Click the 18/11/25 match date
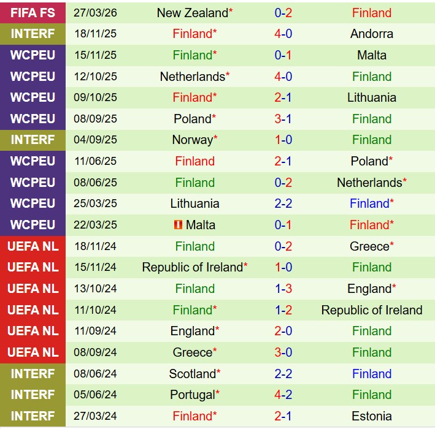The height and width of the screenshot is (429, 435). [x=95, y=34]
